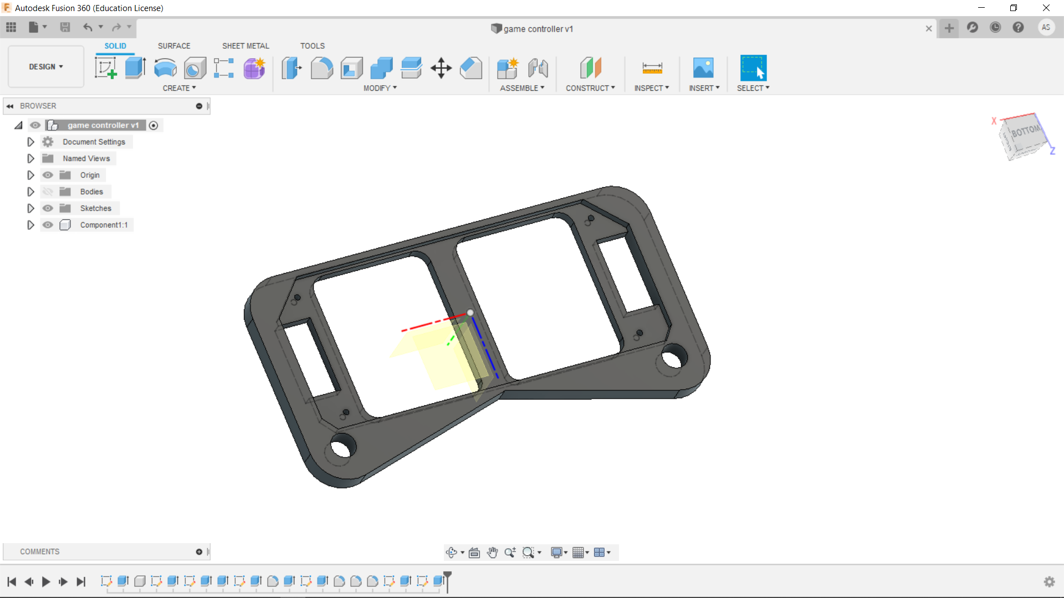Click the Measure tool under Inspect
The width and height of the screenshot is (1064, 598).
point(652,68)
